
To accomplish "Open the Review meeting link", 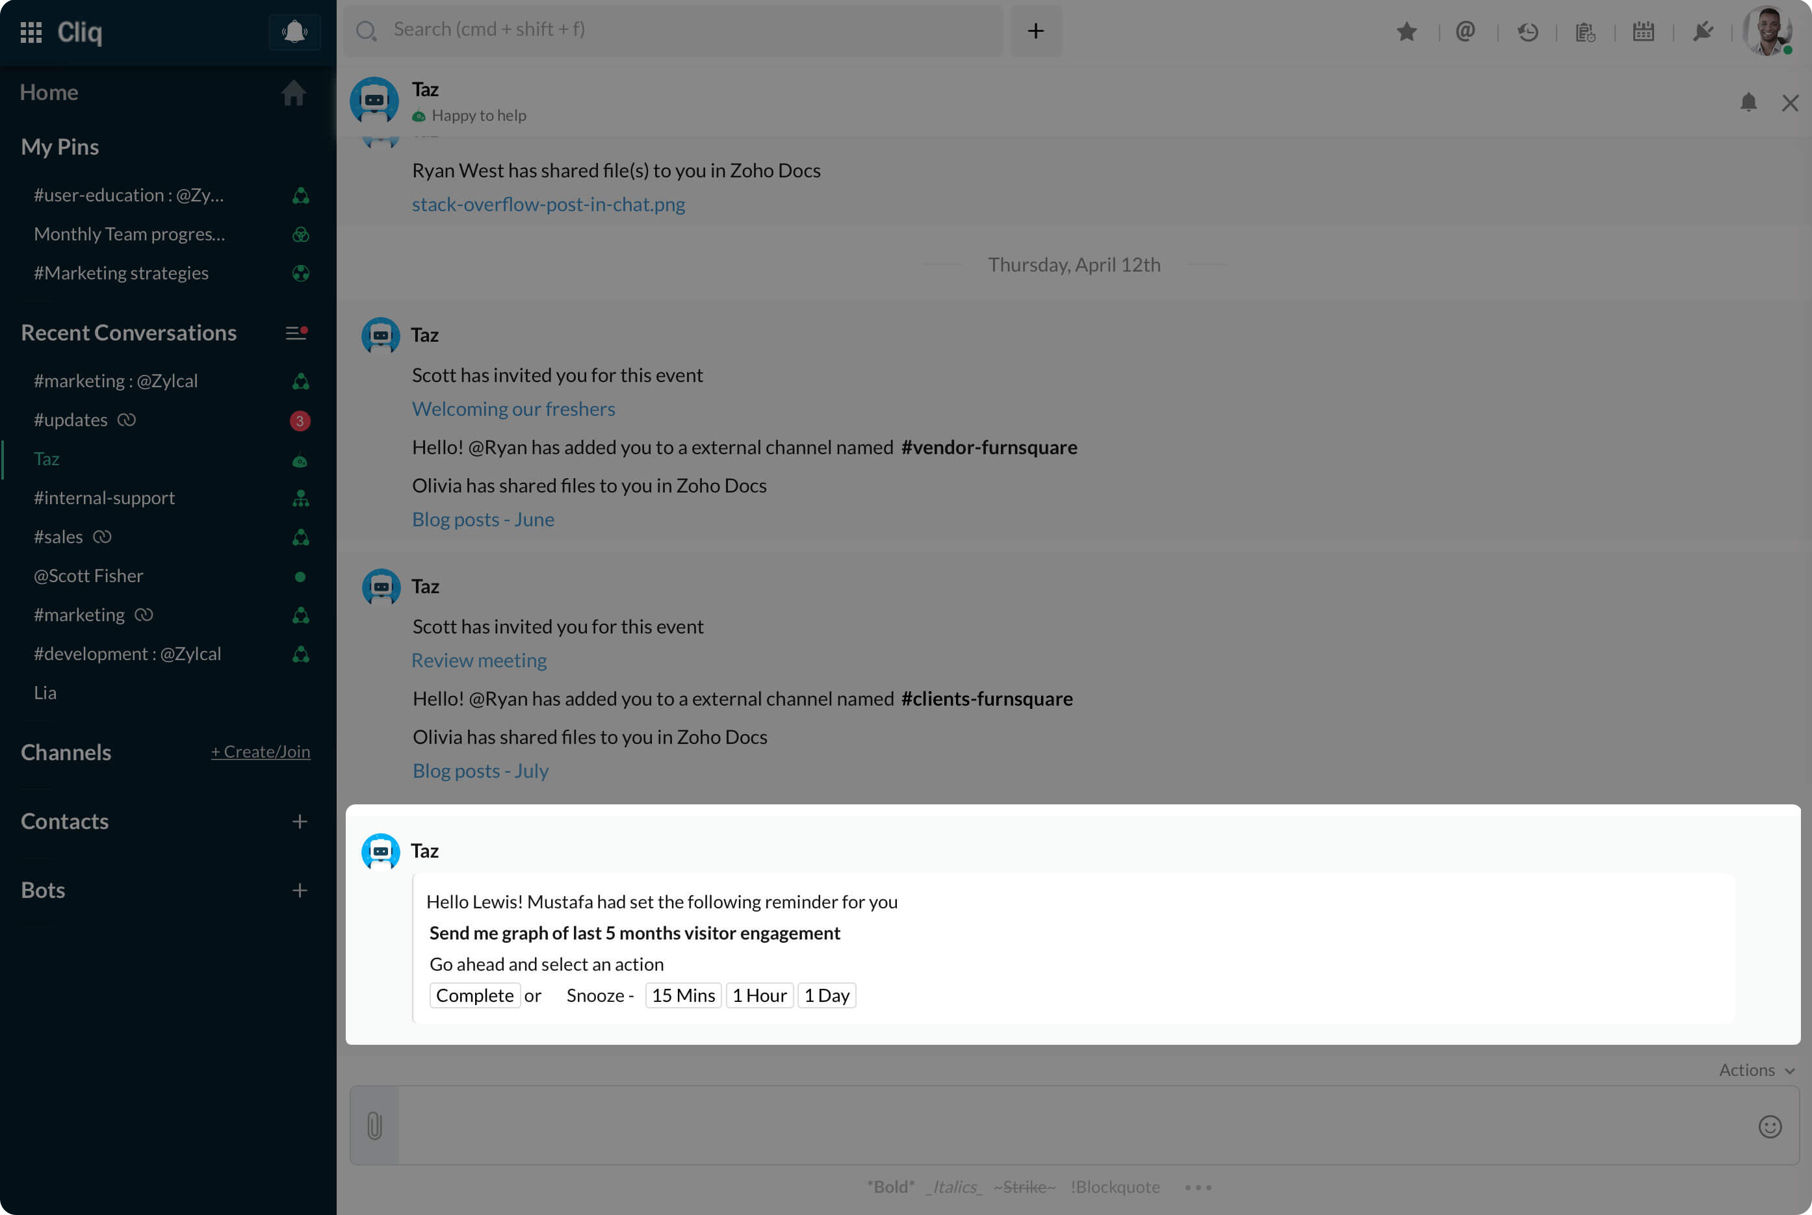I will pos(479,660).
